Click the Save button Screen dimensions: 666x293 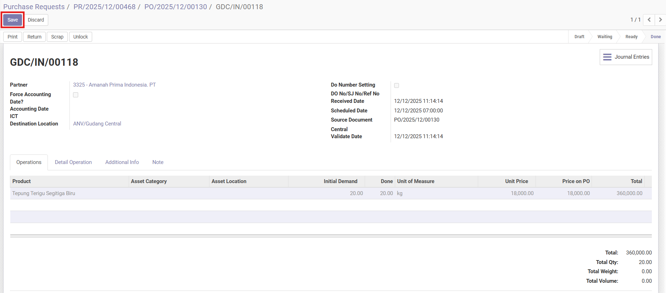coord(13,20)
